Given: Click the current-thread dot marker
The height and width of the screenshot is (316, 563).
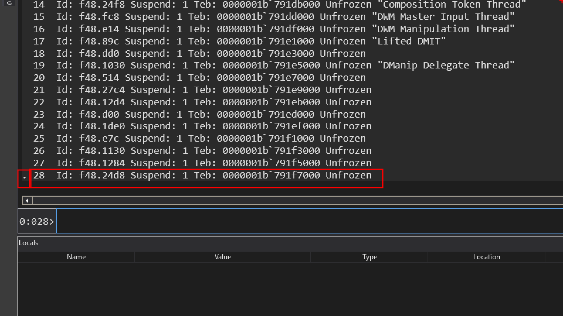Looking at the screenshot, I should pos(24,177).
